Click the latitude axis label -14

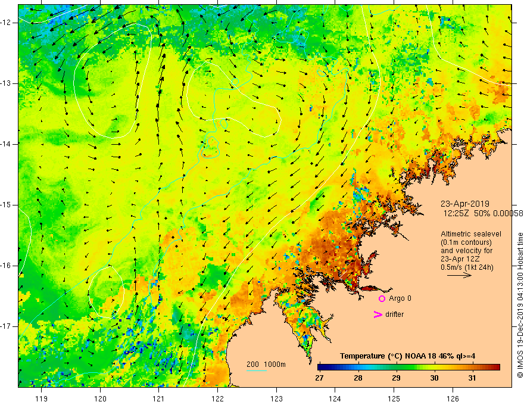pos(6,144)
